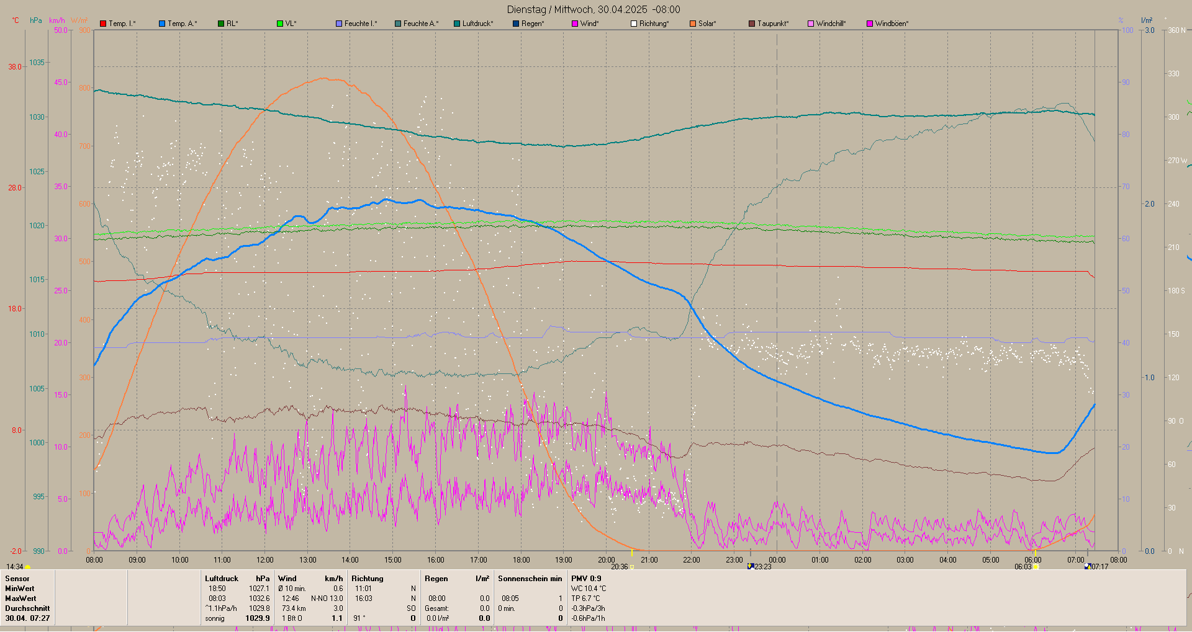Click the bright green VL* legend swatch
The width and height of the screenshot is (1192, 632).
click(280, 24)
